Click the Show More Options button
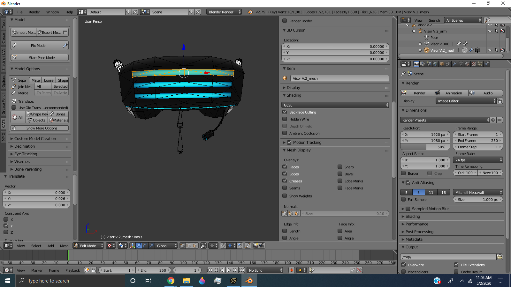The width and height of the screenshot is (511, 287). pyautogui.click(x=40, y=128)
